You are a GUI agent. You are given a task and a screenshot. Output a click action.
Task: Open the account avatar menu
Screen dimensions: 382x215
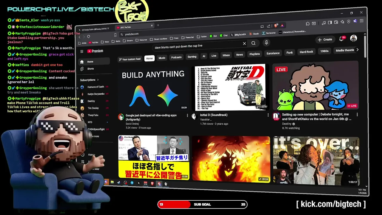coord(354,38)
